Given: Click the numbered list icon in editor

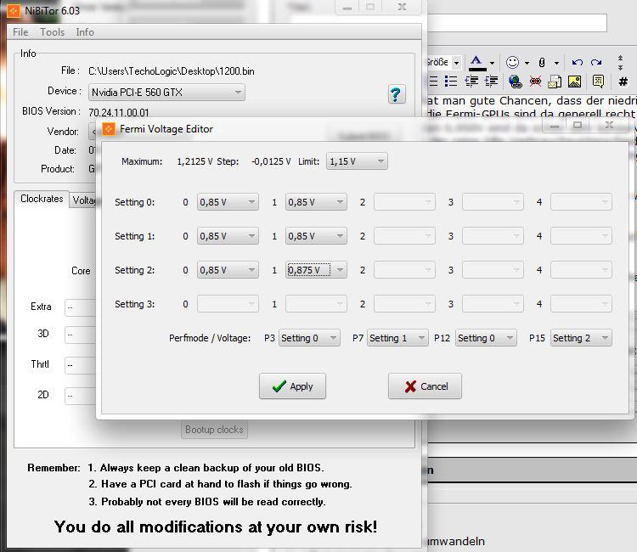Looking at the screenshot, I should [434, 82].
